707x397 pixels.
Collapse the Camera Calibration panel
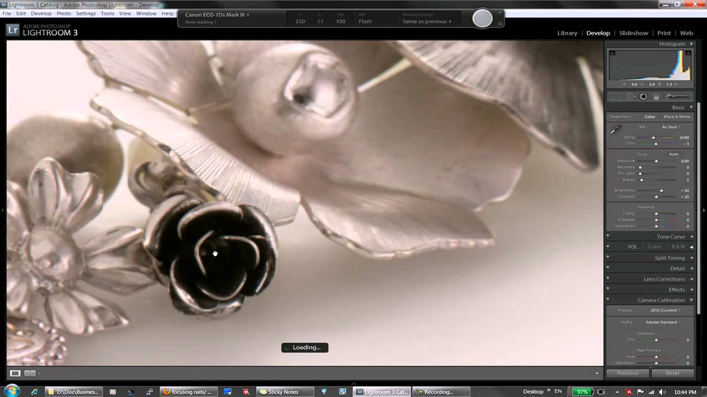[691, 301]
